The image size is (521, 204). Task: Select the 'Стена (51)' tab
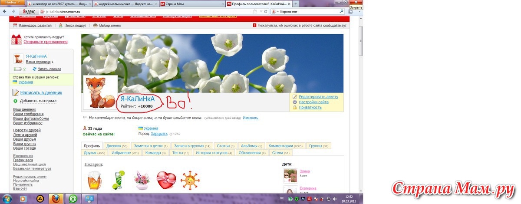point(280,153)
